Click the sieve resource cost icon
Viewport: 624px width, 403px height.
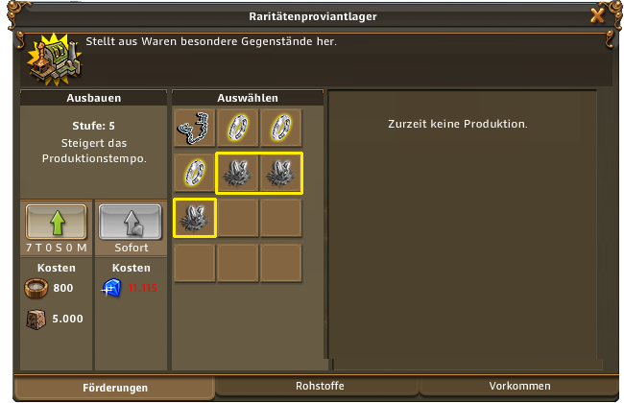pos(36,288)
